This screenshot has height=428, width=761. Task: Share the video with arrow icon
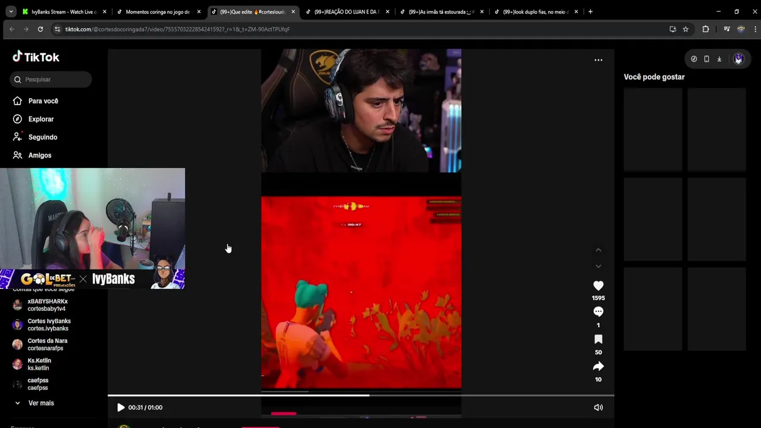(598, 366)
